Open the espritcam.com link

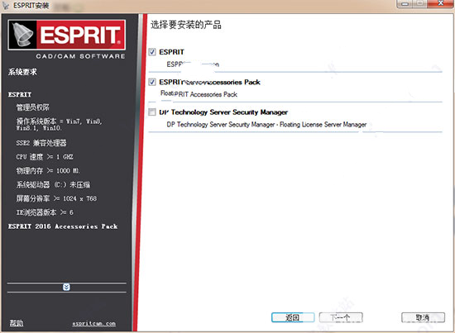[94, 323]
